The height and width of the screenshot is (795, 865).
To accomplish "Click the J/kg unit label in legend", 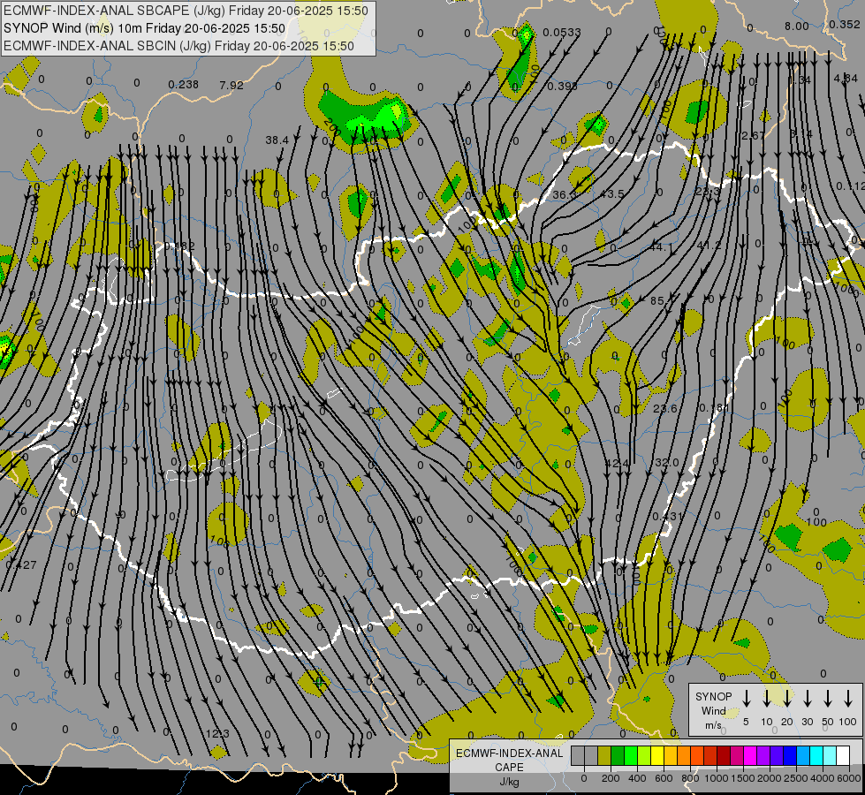I will 509,782.
